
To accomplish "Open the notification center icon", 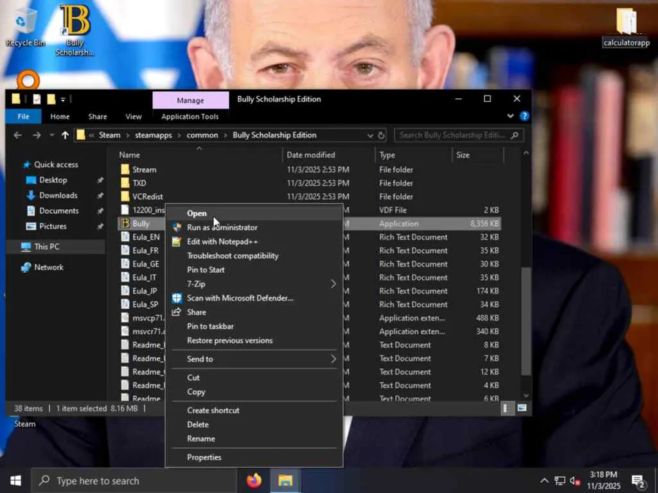I will [x=638, y=481].
